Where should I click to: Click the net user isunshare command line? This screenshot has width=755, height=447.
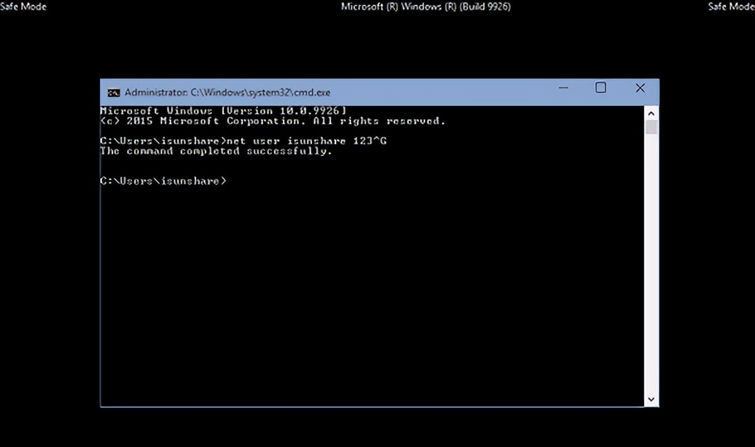(243, 141)
